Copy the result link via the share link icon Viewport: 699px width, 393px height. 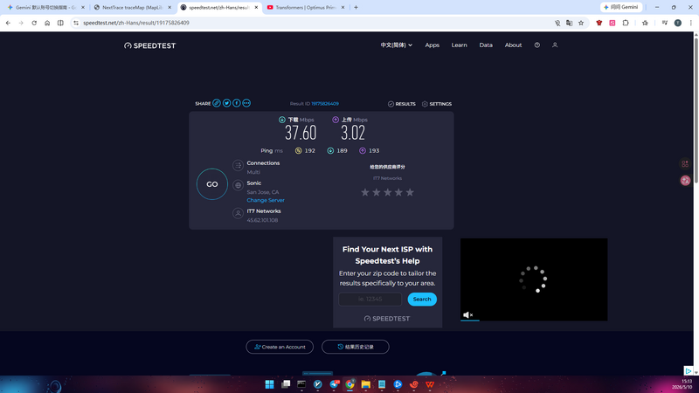pos(216,103)
